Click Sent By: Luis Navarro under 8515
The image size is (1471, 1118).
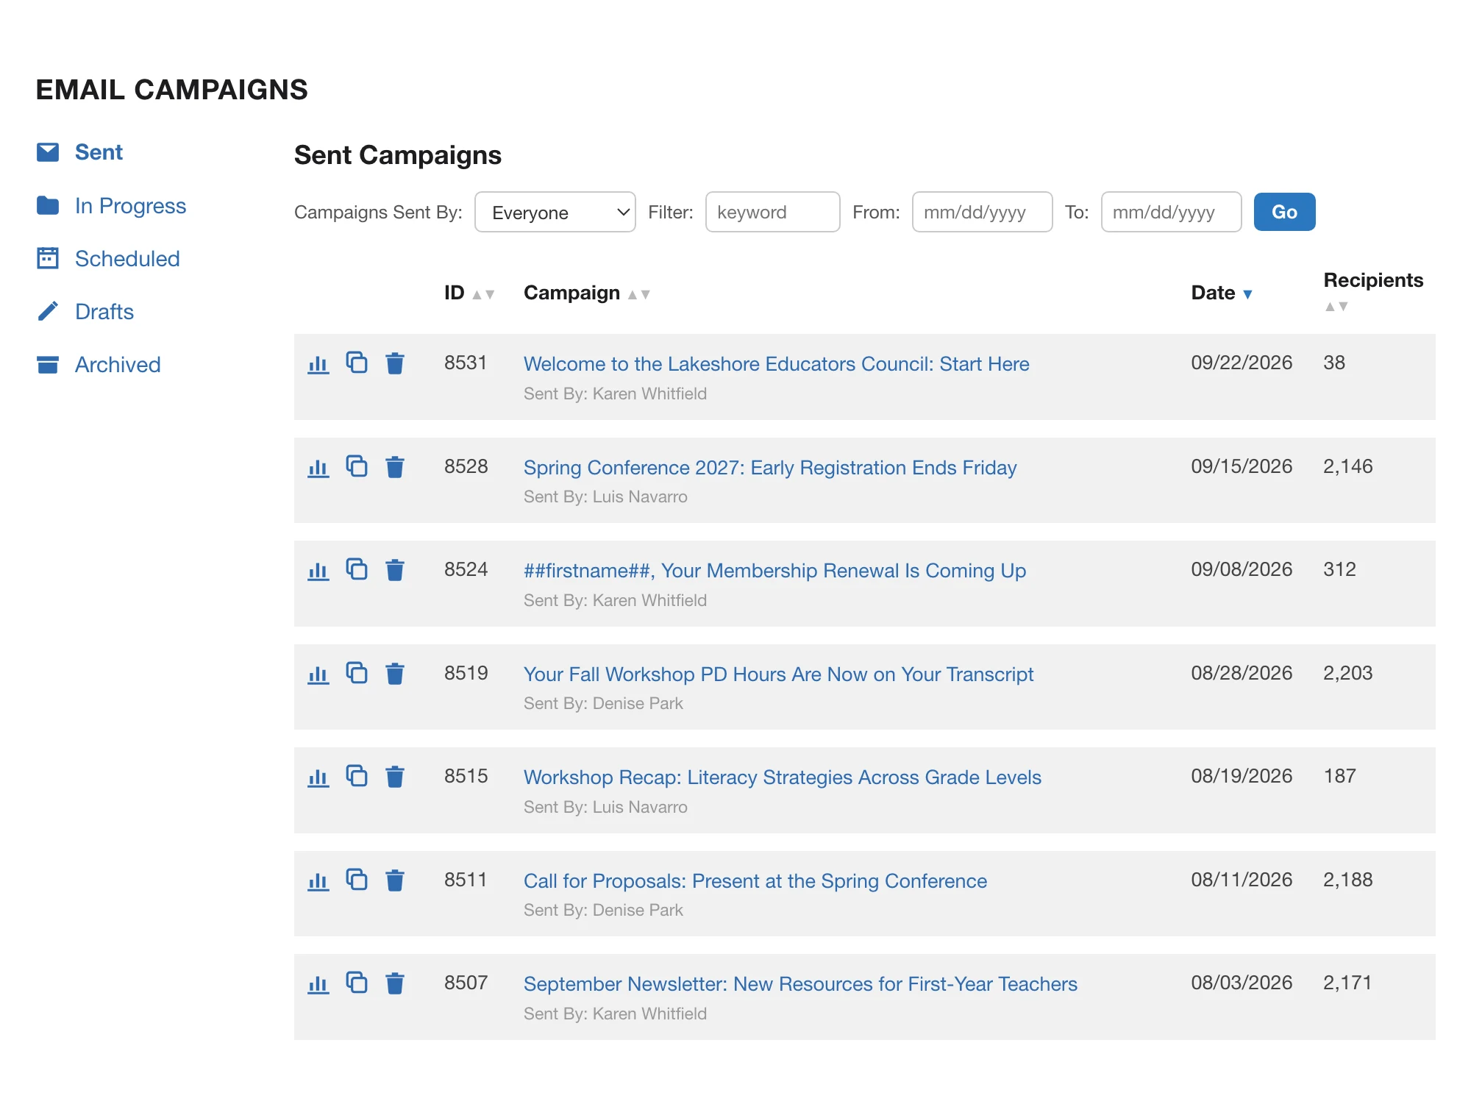click(605, 807)
